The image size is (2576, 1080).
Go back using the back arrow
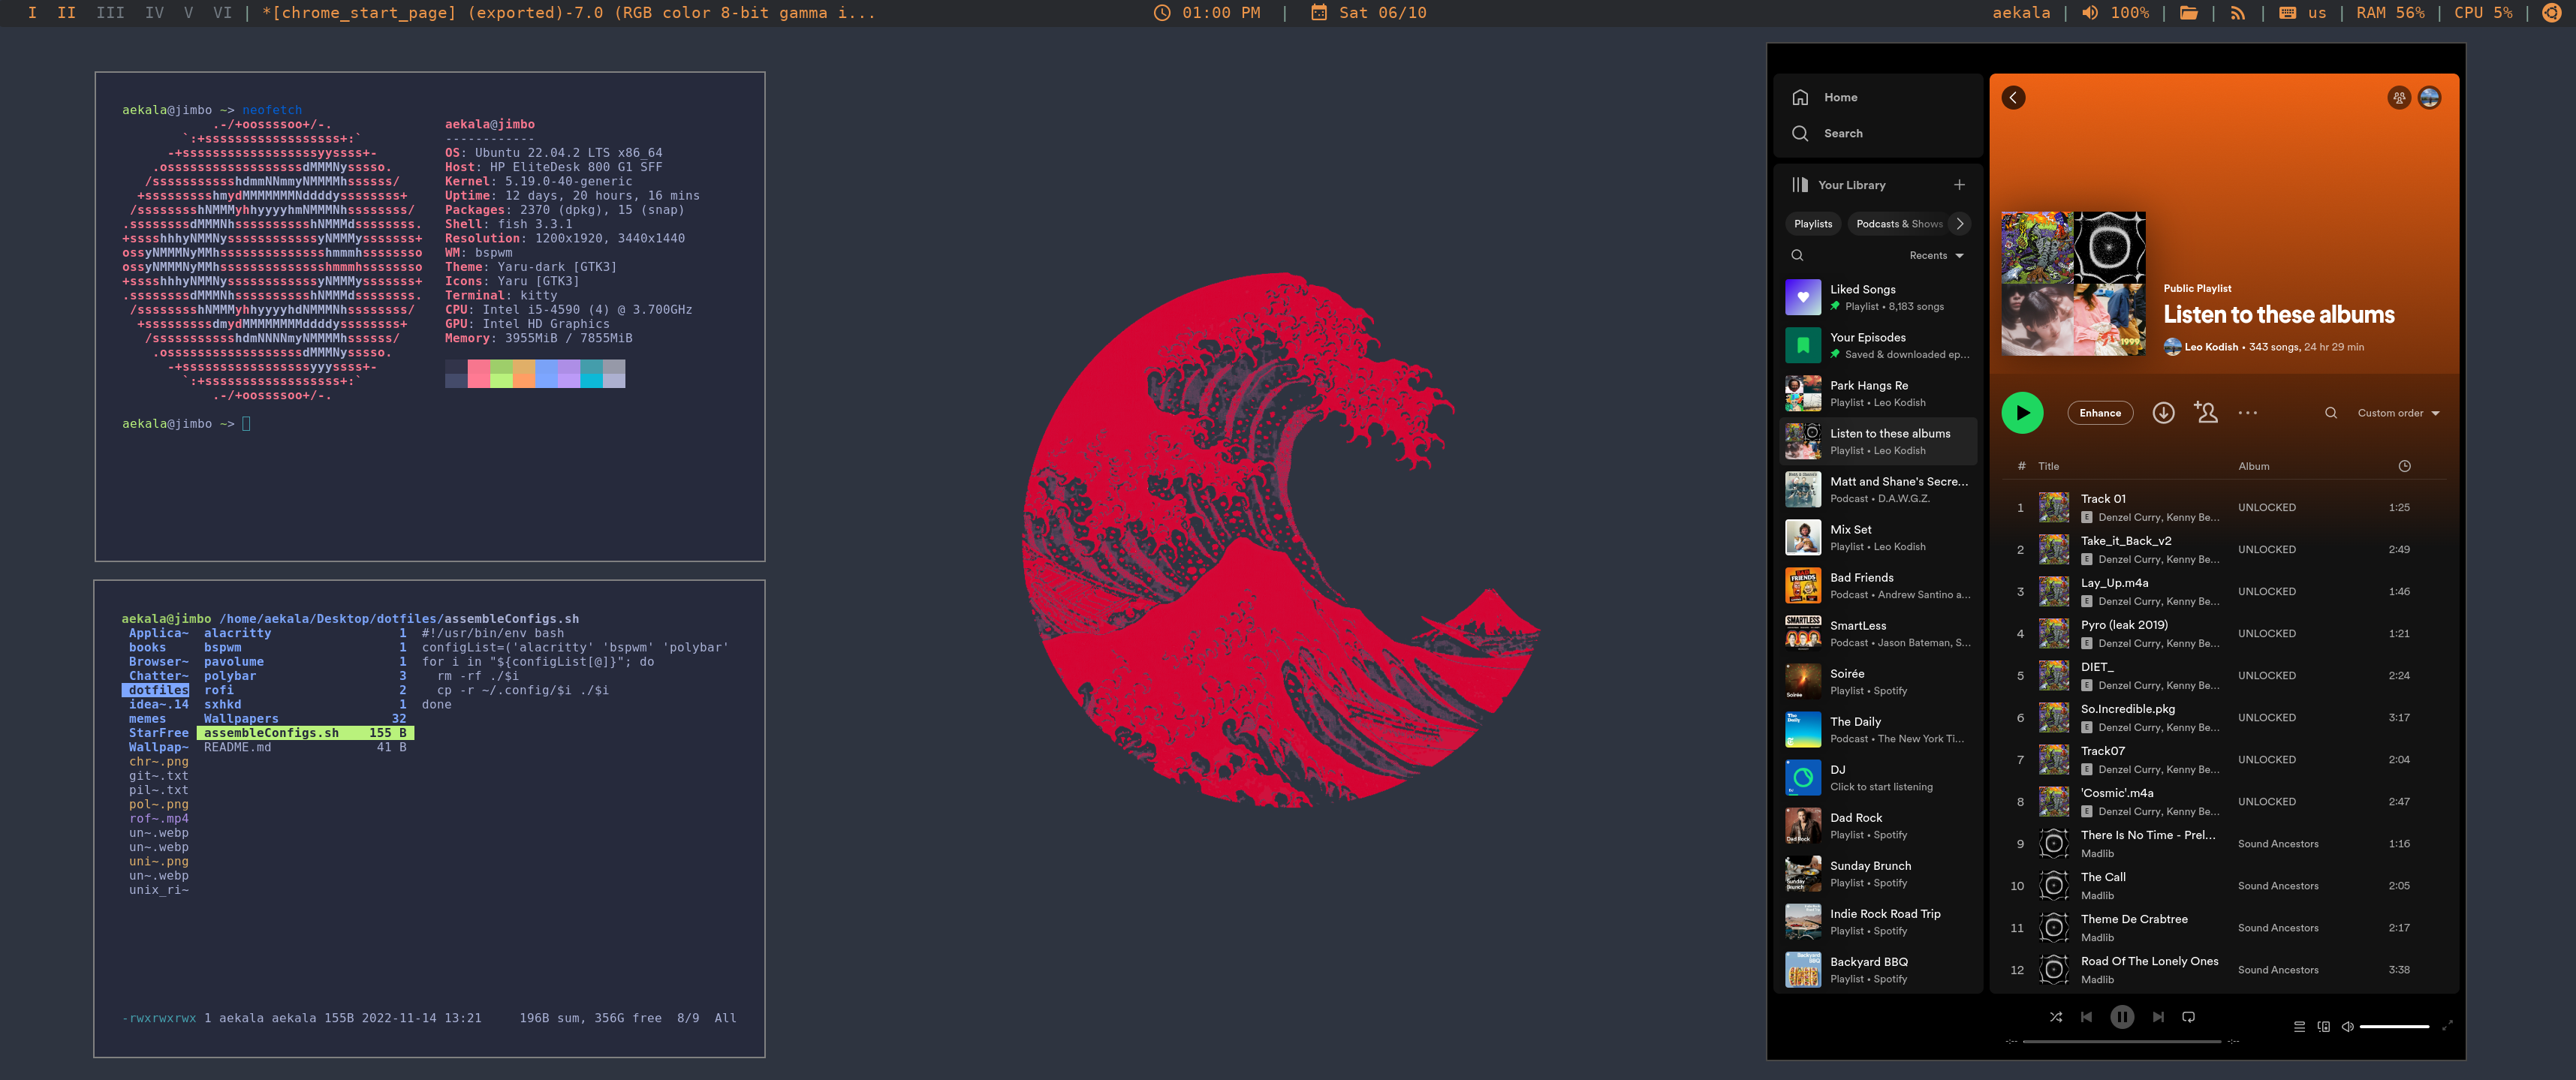(2013, 97)
